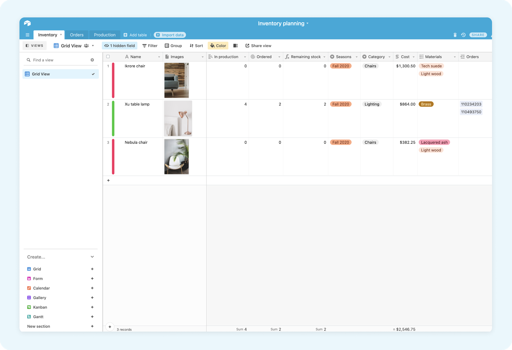Screen dimensions: 512x350
Task: Switch to the Production tab
Action: coord(105,35)
